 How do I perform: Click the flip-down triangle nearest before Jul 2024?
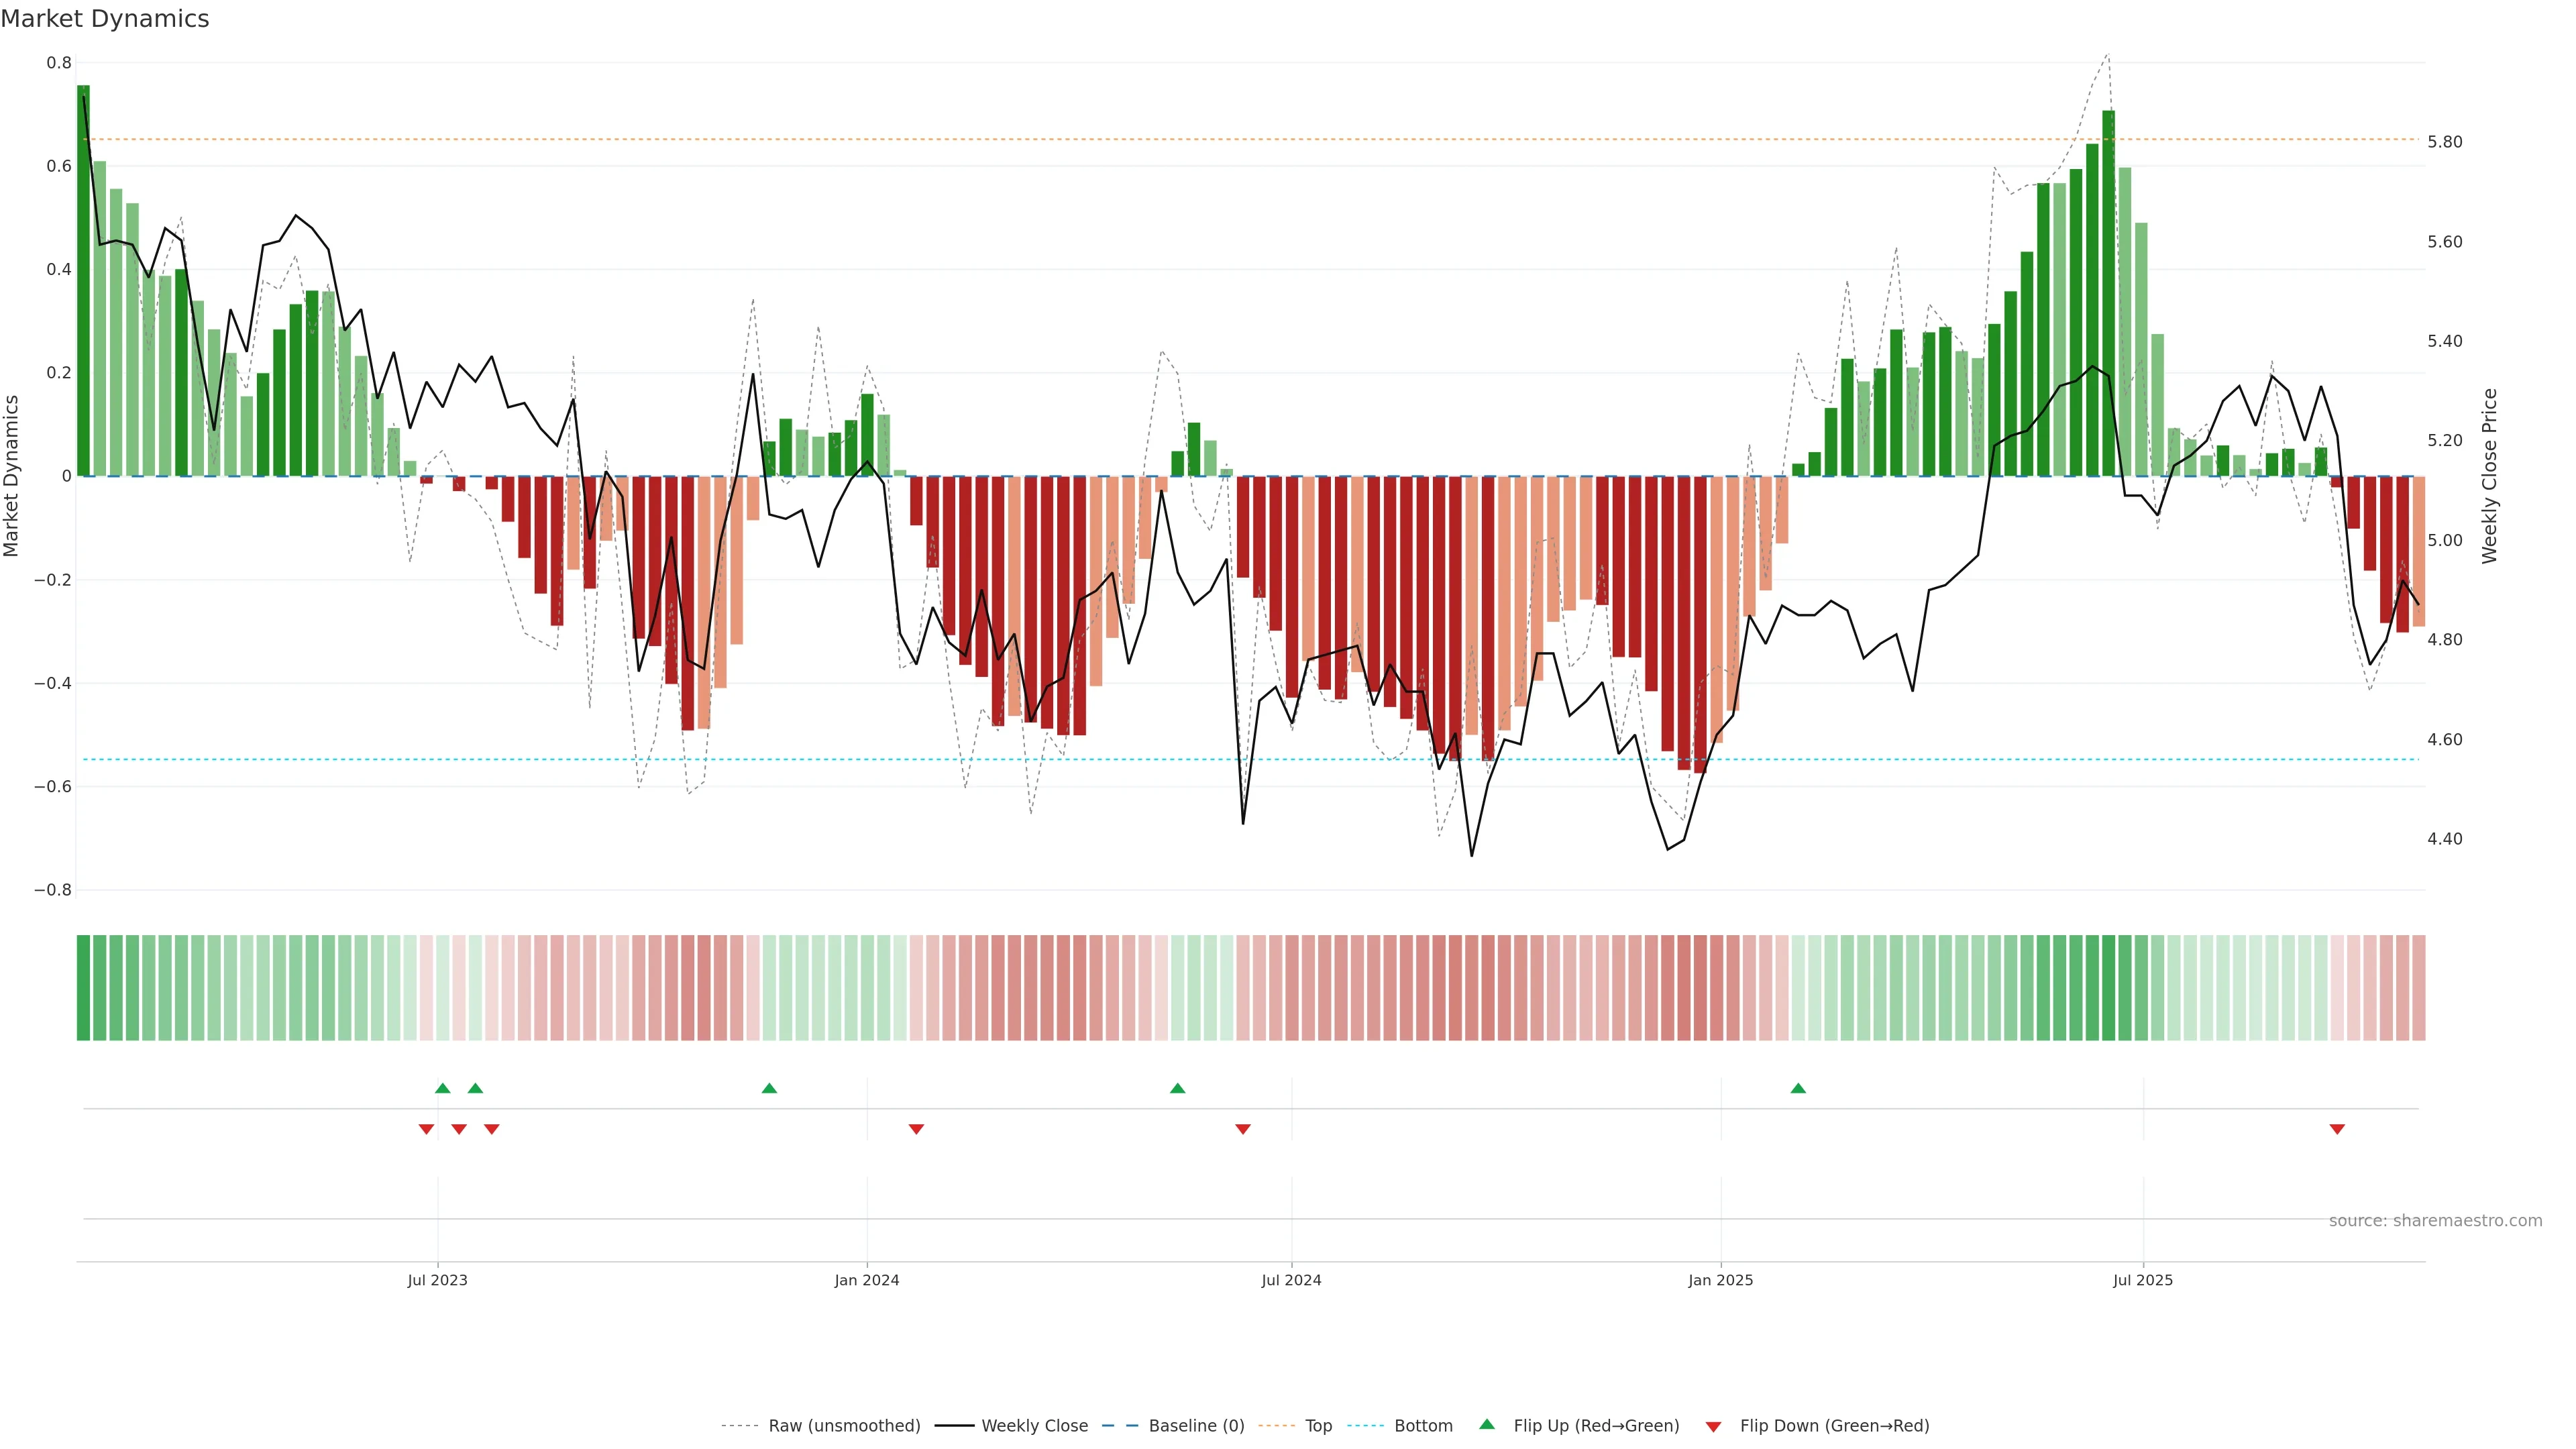pyautogui.click(x=1243, y=1129)
